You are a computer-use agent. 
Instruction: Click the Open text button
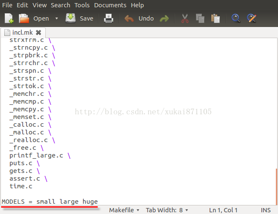pyautogui.click(x=41, y=18)
